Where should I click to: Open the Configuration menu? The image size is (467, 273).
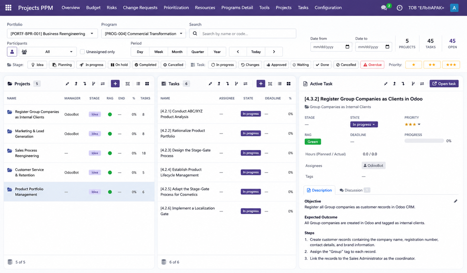point(328,8)
